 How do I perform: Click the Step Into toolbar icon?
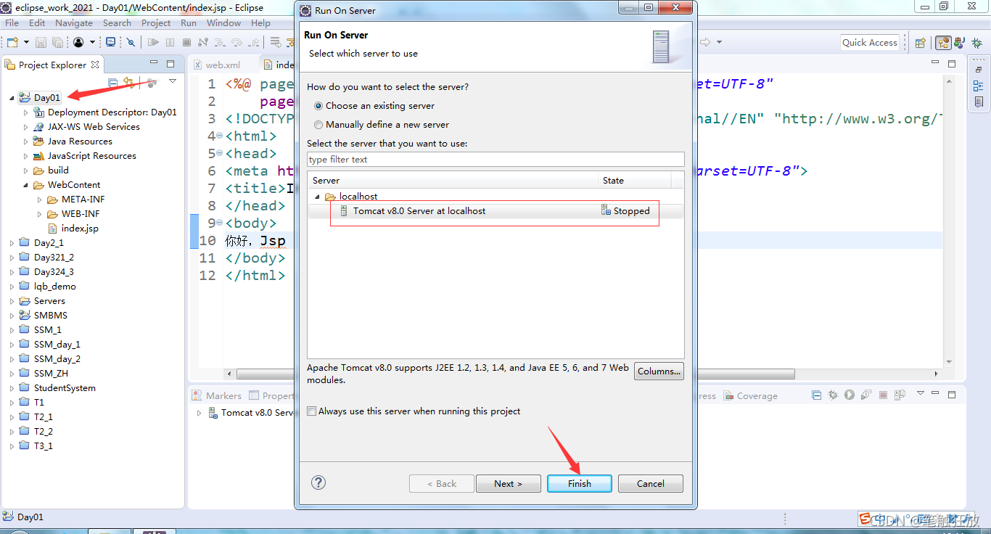(x=220, y=43)
